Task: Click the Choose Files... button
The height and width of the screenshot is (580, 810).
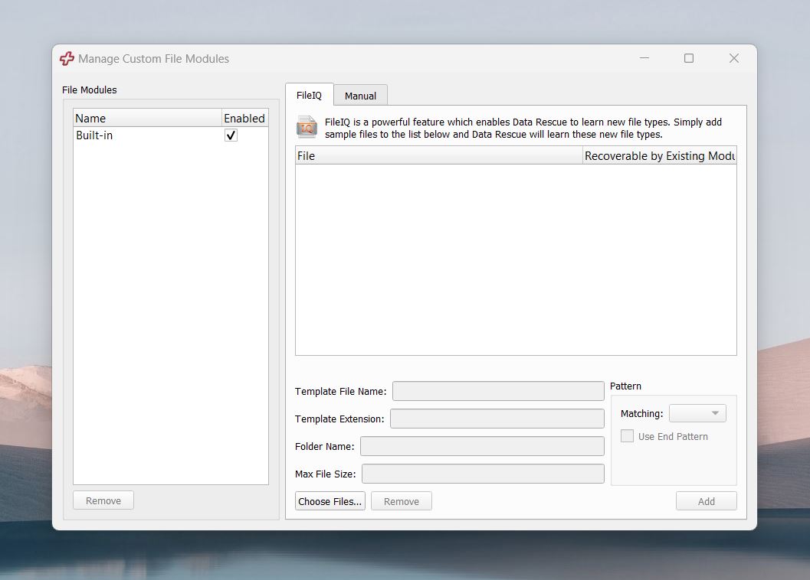Action: (x=330, y=501)
